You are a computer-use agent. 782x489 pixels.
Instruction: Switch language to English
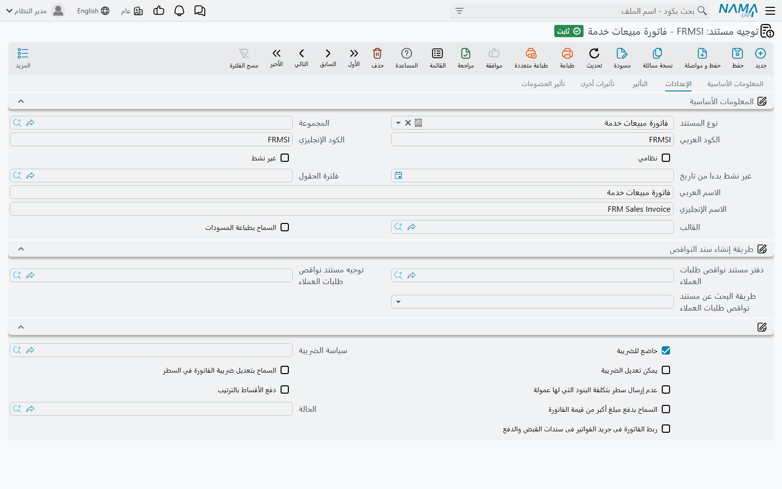click(x=93, y=11)
